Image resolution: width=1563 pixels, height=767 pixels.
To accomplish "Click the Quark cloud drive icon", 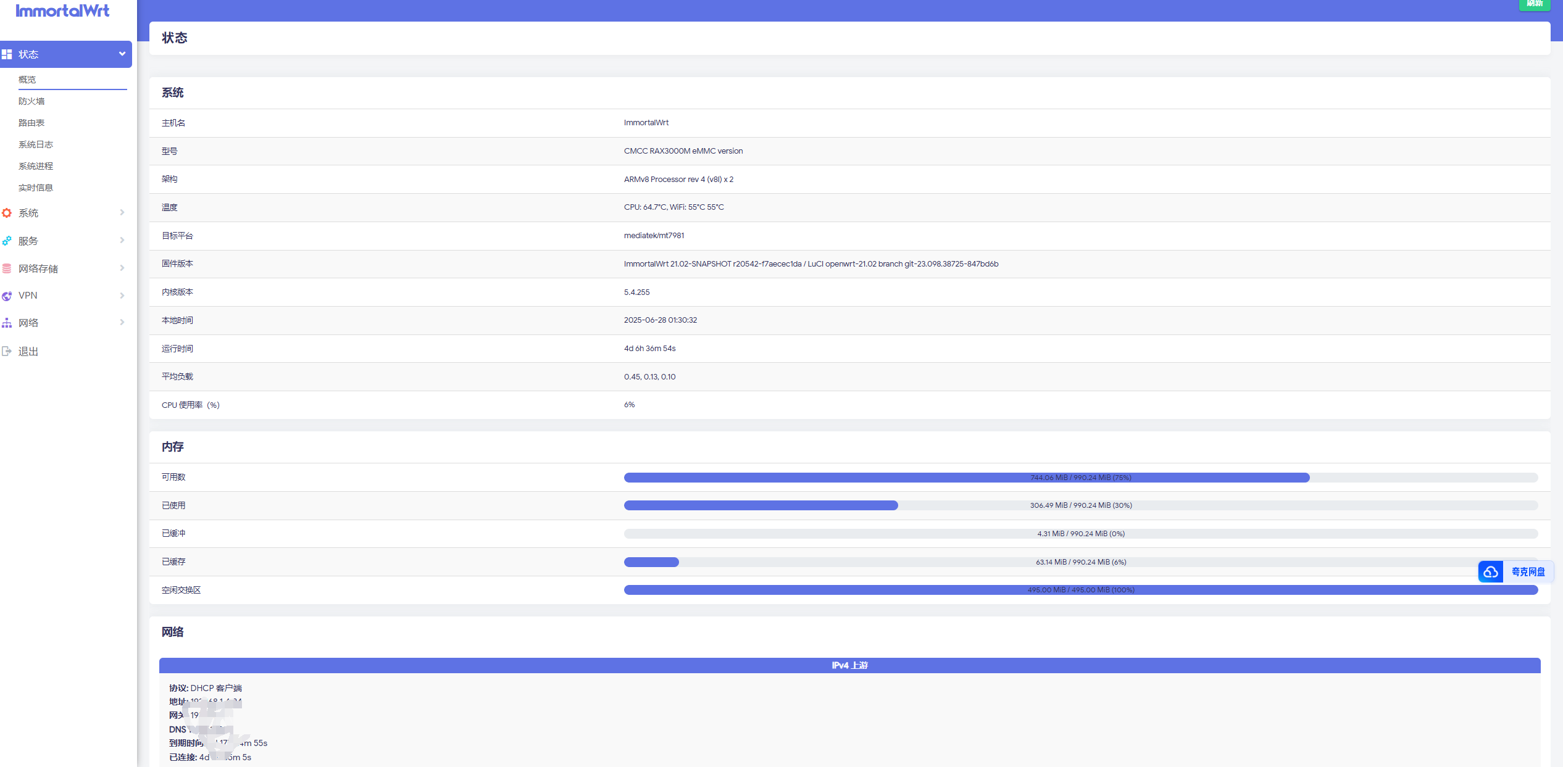I will (1490, 572).
